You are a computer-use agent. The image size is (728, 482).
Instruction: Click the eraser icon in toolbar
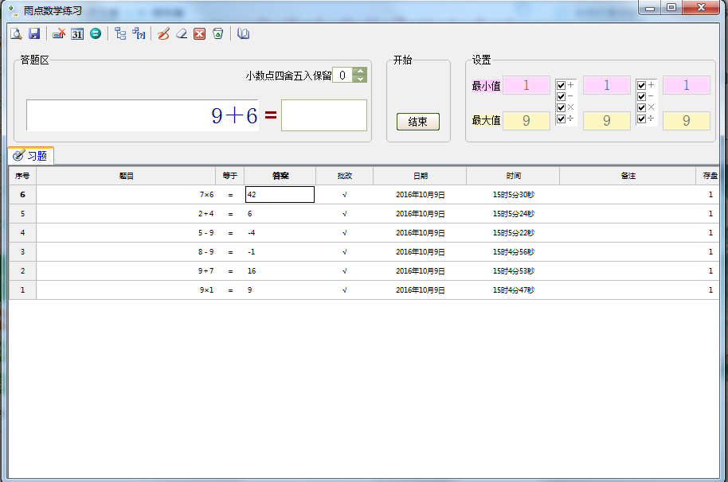coord(182,33)
